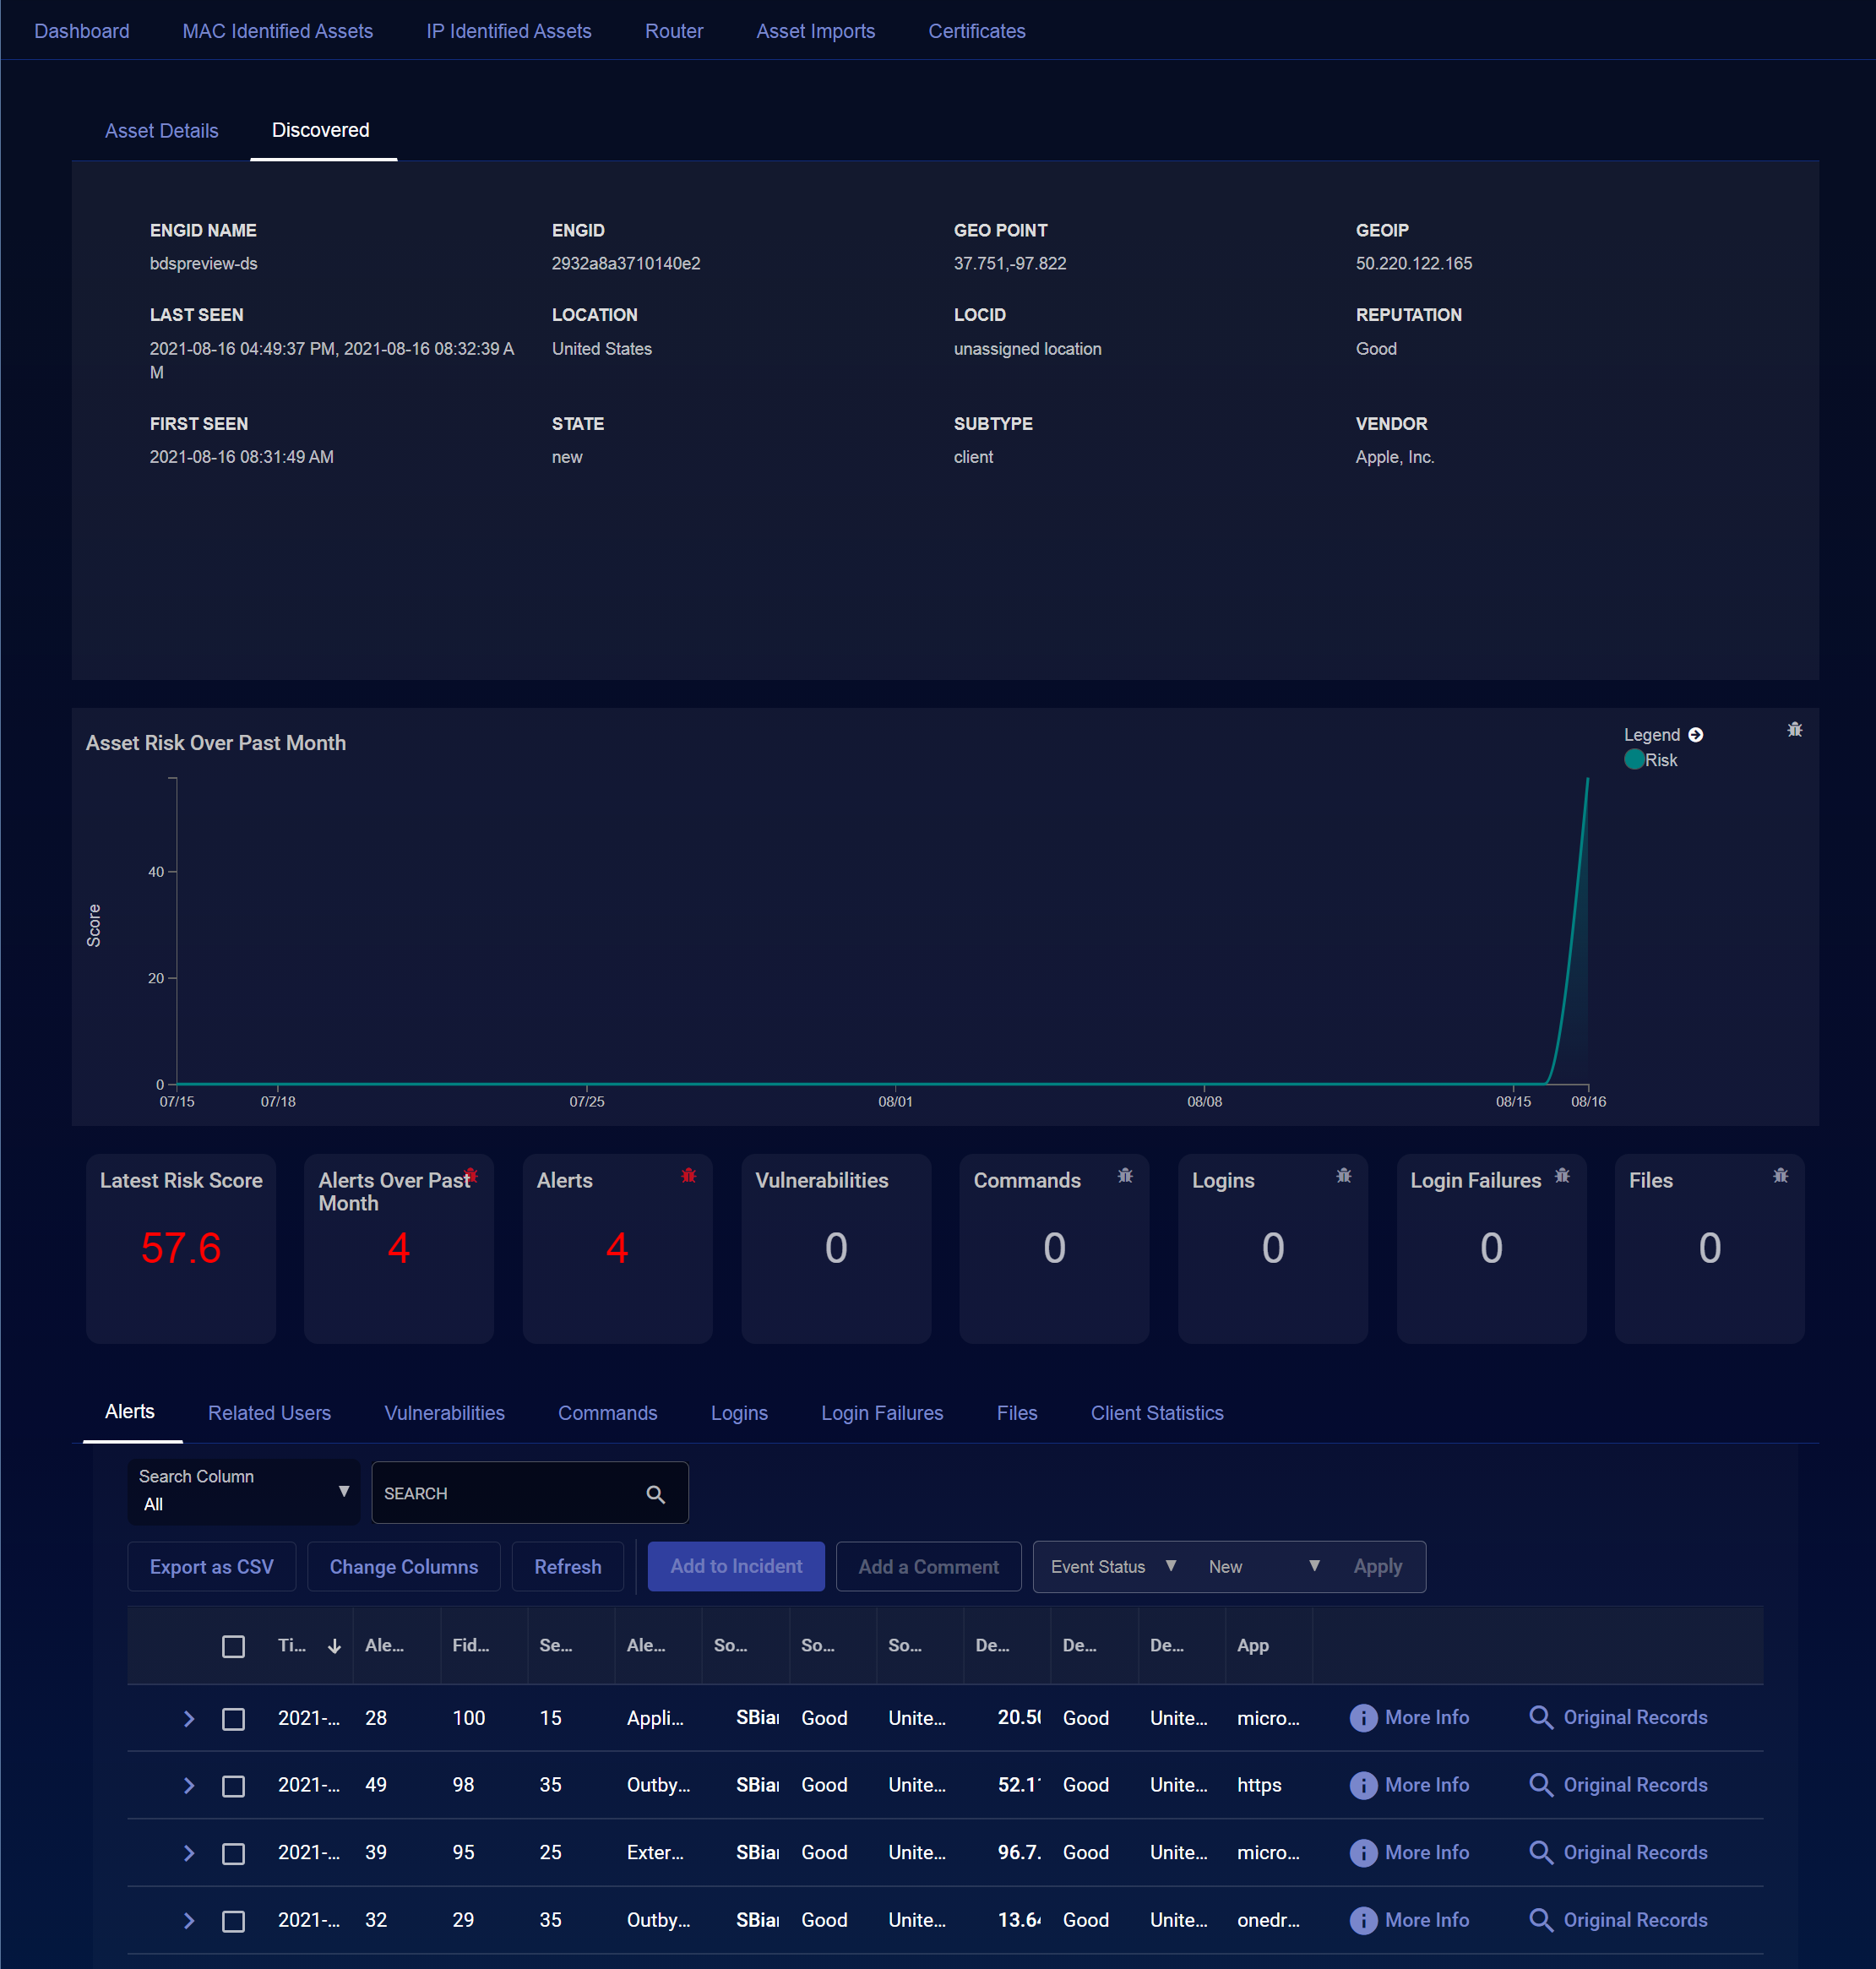
Task: Click the red bug icon on Alerts card
Action: pyautogui.click(x=688, y=1176)
